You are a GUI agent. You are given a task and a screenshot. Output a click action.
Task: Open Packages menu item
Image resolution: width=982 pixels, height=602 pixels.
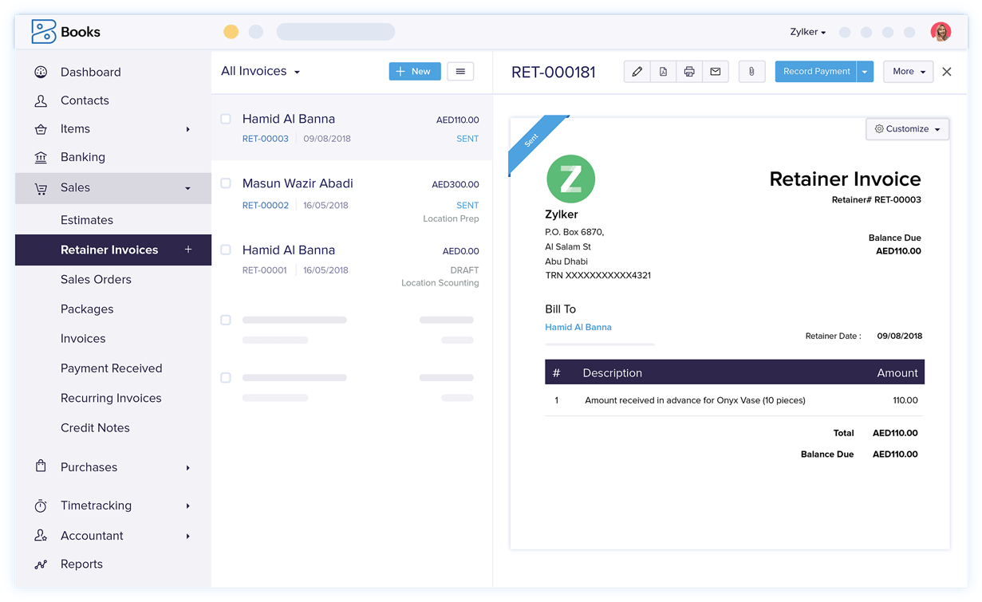pyautogui.click(x=87, y=309)
